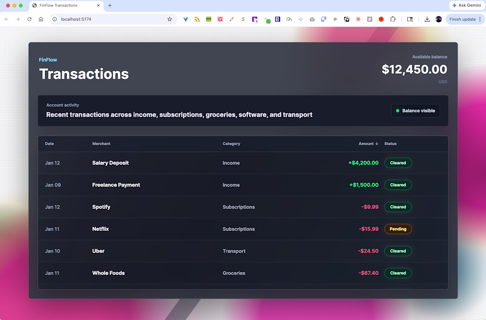Click the $12,450.00 available balance
Screen dimensions: 486x320
[x=414, y=69]
